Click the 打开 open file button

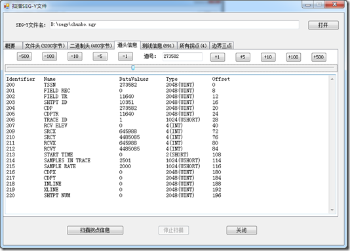pyautogui.click(x=323, y=25)
